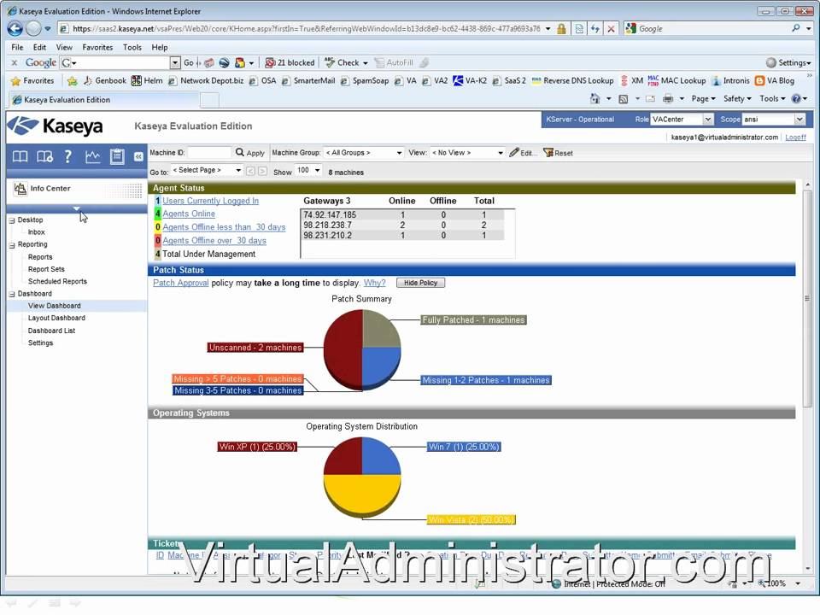Click the IE Home icon
This screenshot has height=615, width=820.
click(x=594, y=98)
